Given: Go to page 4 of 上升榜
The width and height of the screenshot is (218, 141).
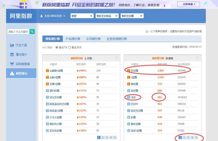Looking at the screenshot, I should coord(111,138).
